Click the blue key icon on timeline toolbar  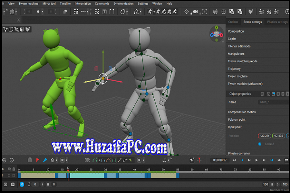pos(45,160)
